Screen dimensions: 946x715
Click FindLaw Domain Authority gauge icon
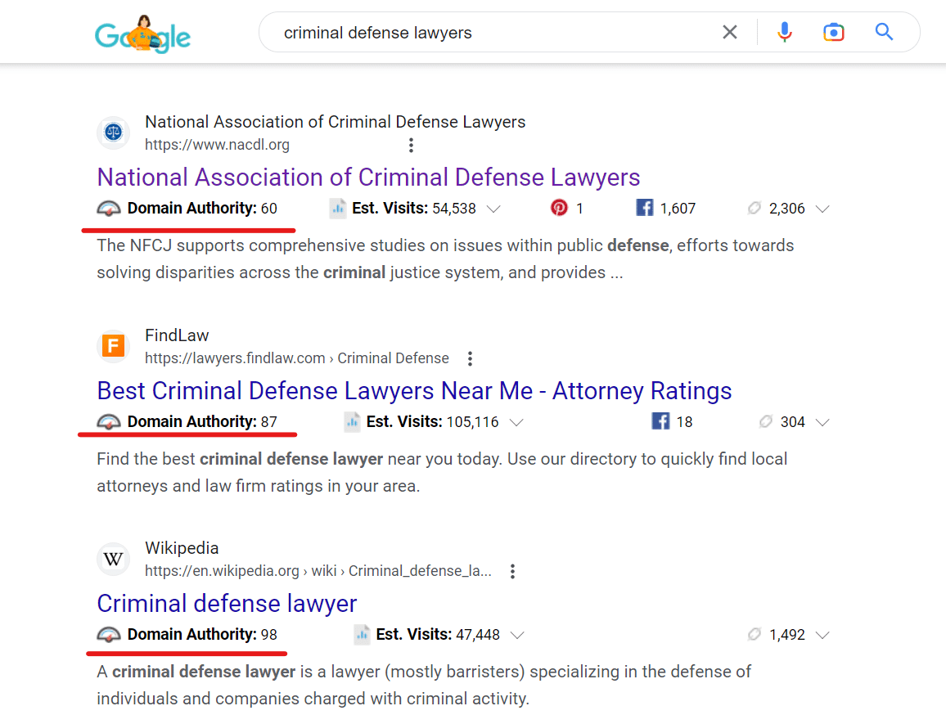point(109,422)
